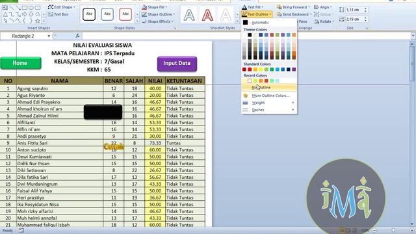Viewport: 416px width, 234px height.
Task: Pick purple standard color swatch
Action: 294,70
